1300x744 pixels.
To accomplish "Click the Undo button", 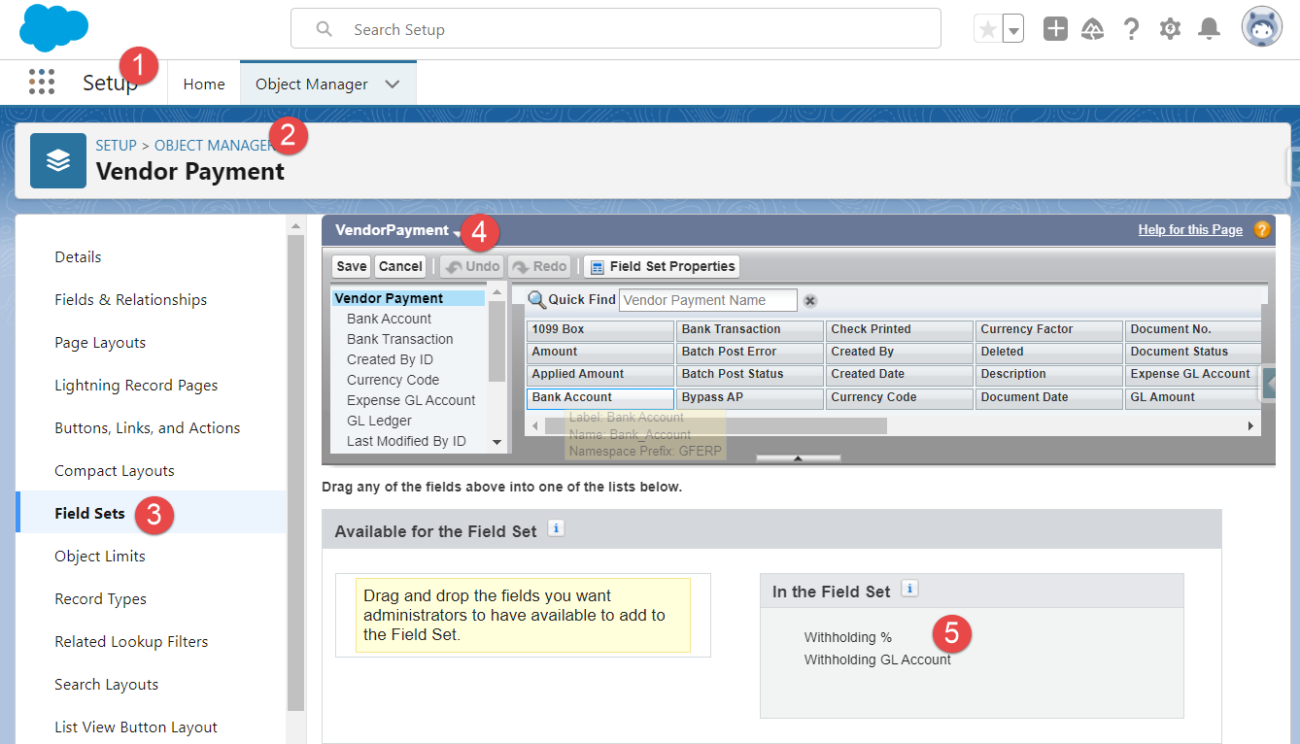I will pos(472,266).
